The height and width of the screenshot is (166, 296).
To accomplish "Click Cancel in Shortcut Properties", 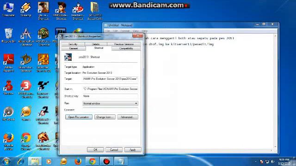I will click(114, 149).
